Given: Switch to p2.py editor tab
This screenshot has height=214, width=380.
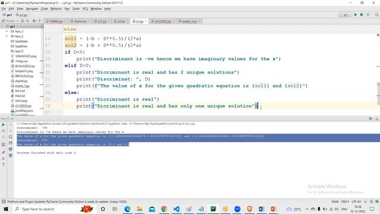Looking at the screenshot, I should [x=121, y=21].
